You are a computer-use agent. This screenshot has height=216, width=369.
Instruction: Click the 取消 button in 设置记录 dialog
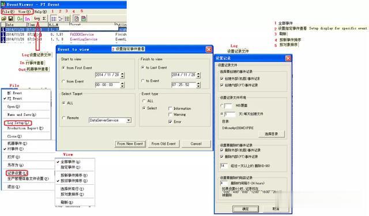[x=276, y=209]
